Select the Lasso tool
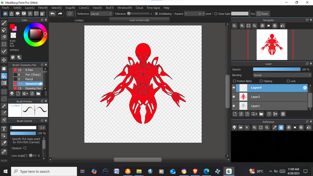The width and height of the screenshot is (313, 176). [4, 99]
